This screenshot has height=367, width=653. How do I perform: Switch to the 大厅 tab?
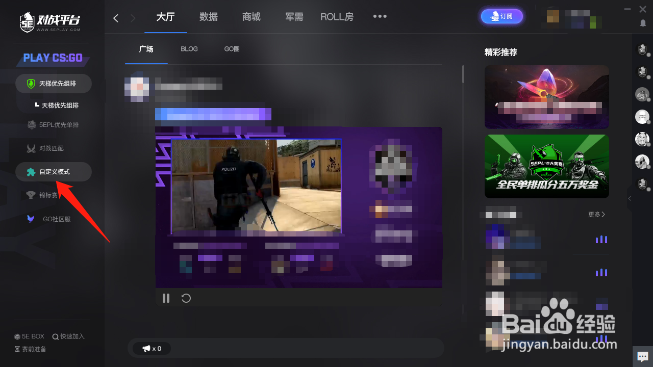tap(165, 17)
